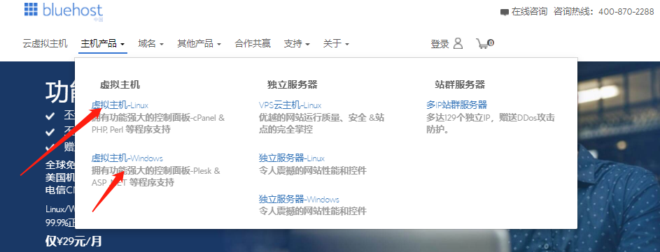The image size is (660, 252).
Task: Expand the 支持 dropdown menu
Action: pyautogui.click(x=297, y=43)
